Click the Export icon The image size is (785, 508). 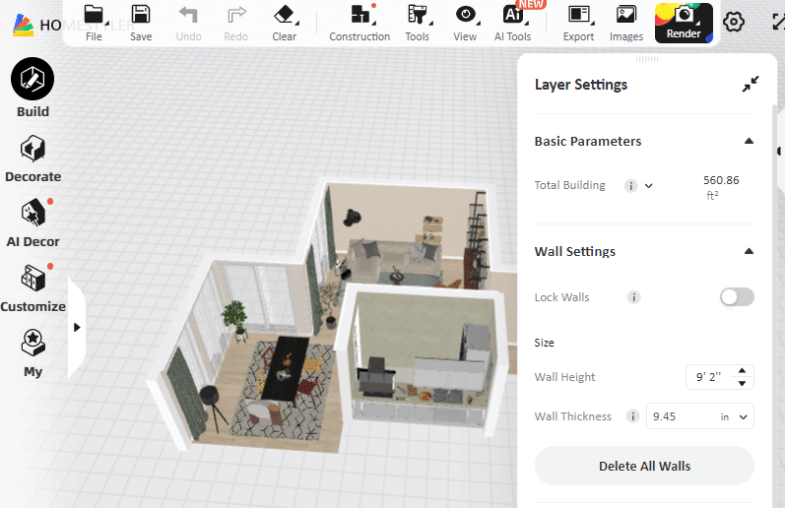[x=578, y=22]
